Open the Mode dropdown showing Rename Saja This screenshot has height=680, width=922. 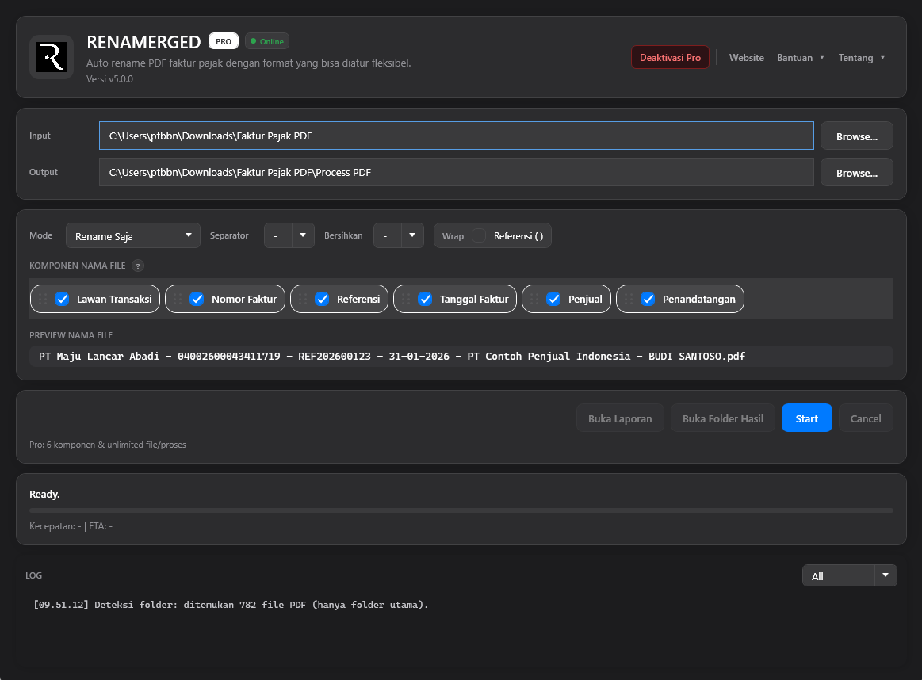coord(133,235)
